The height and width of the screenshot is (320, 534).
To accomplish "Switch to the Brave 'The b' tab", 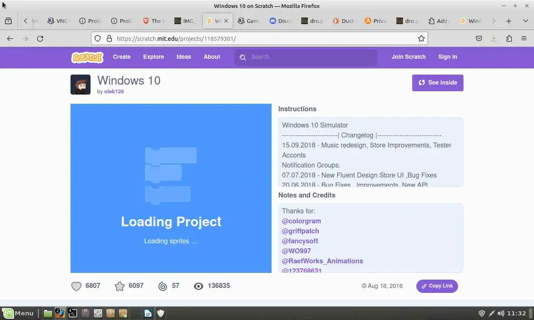I will 154,21.
